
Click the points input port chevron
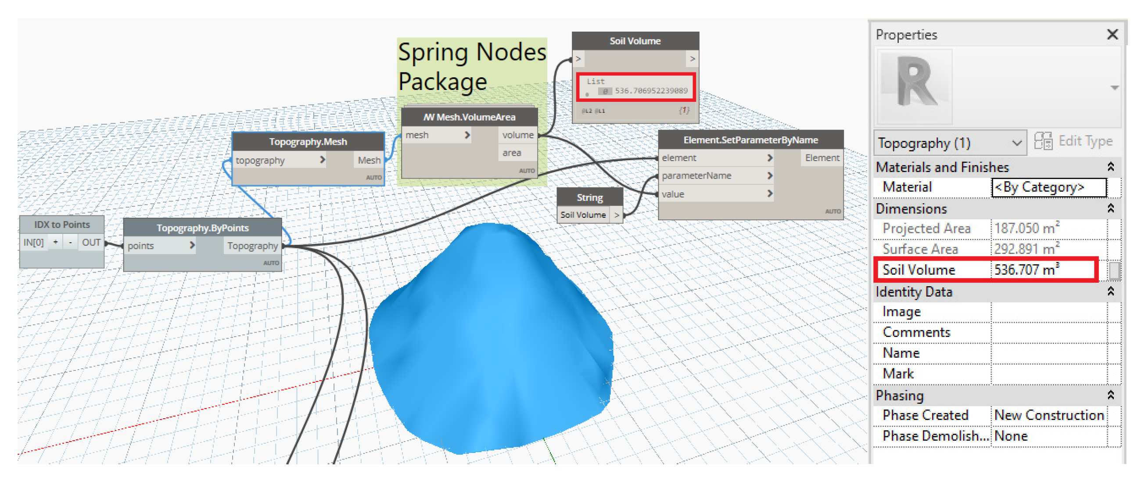(192, 245)
